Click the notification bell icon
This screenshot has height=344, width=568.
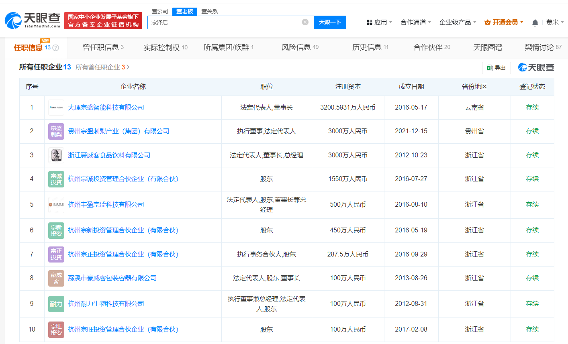click(x=535, y=23)
